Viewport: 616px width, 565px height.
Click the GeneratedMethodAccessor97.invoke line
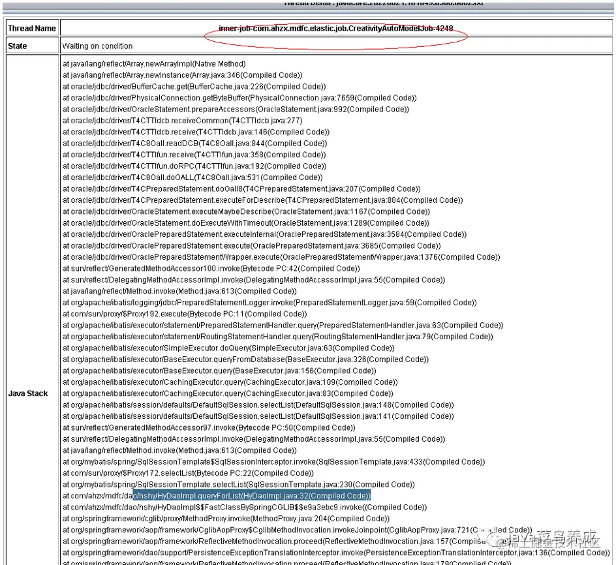click(x=209, y=428)
